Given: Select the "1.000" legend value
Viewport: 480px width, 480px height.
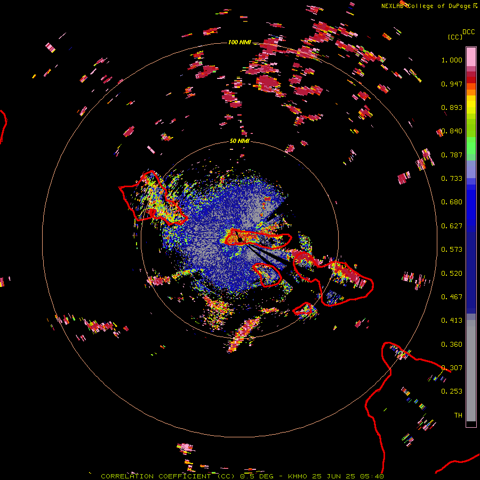Looking at the screenshot, I should [452, 60].
